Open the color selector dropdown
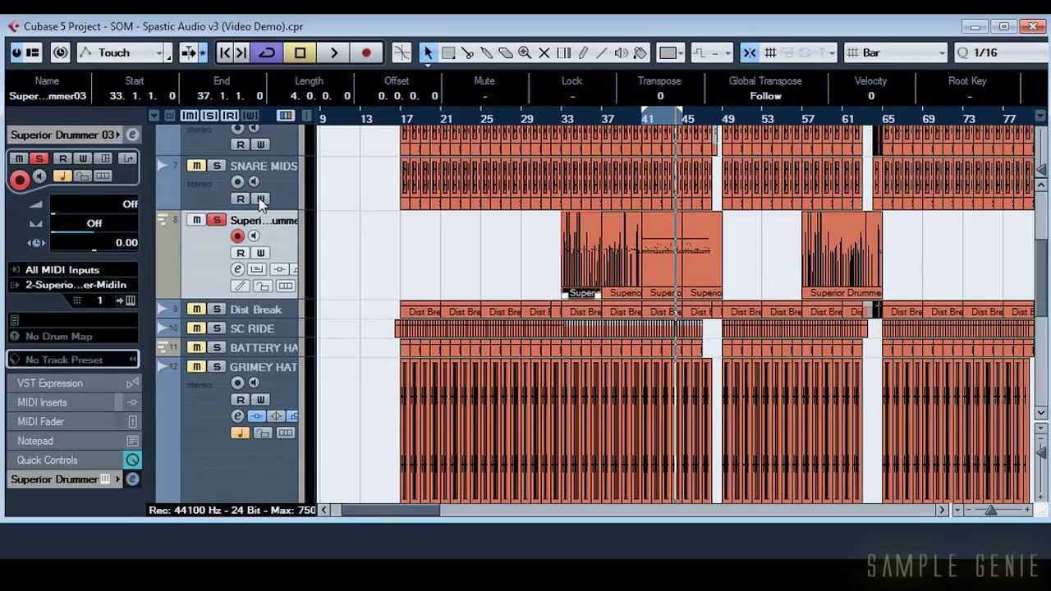The width and height of the screenshot is (1051, 591). (x=672, y=53)
